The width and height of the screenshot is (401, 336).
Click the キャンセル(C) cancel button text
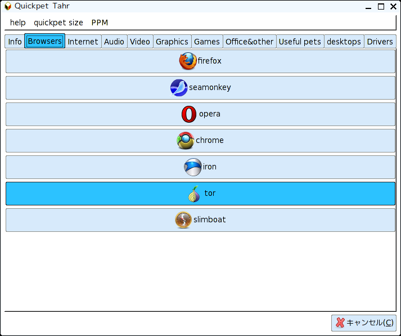click(x=370, y=322)
